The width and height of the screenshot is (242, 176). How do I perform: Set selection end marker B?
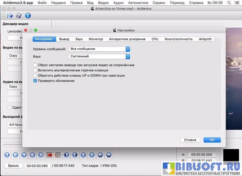pyautogui.click(x=58, y=155)
